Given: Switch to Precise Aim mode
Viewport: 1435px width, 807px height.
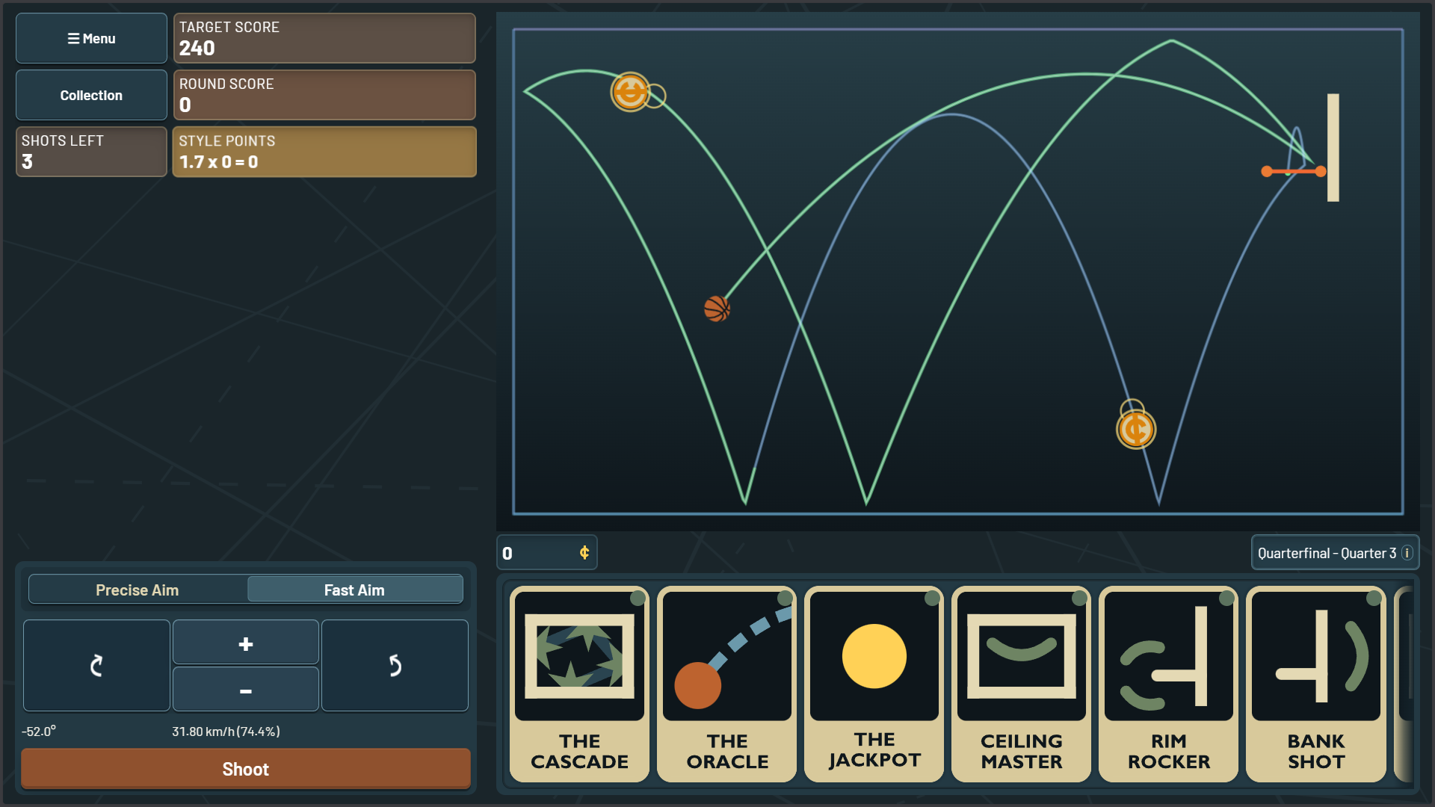Looking at the screenshot, I should [x=138, y=590].
